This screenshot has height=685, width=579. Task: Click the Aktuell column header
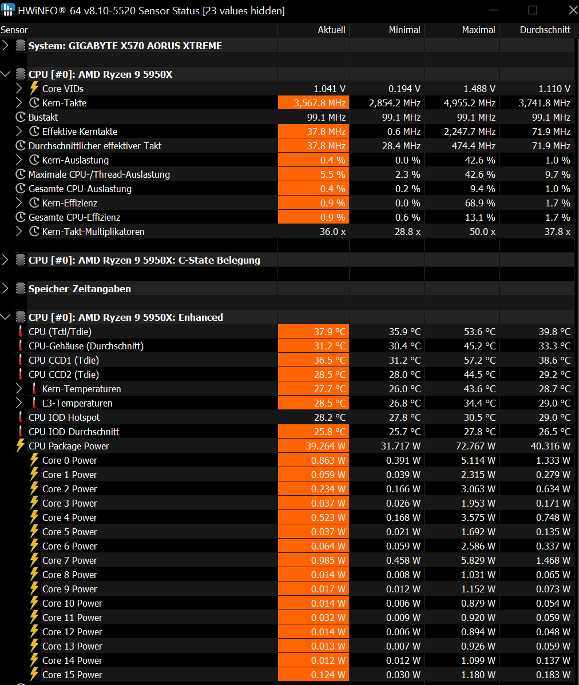point(314,30)
